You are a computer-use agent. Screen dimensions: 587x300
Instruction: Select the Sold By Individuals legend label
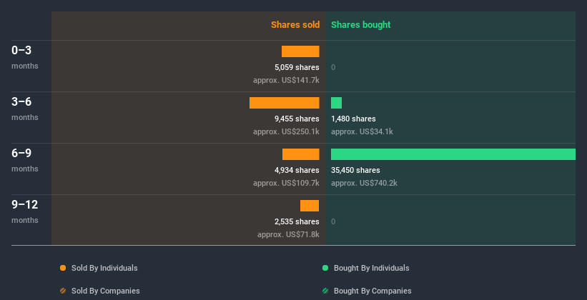tap(104, 268)
